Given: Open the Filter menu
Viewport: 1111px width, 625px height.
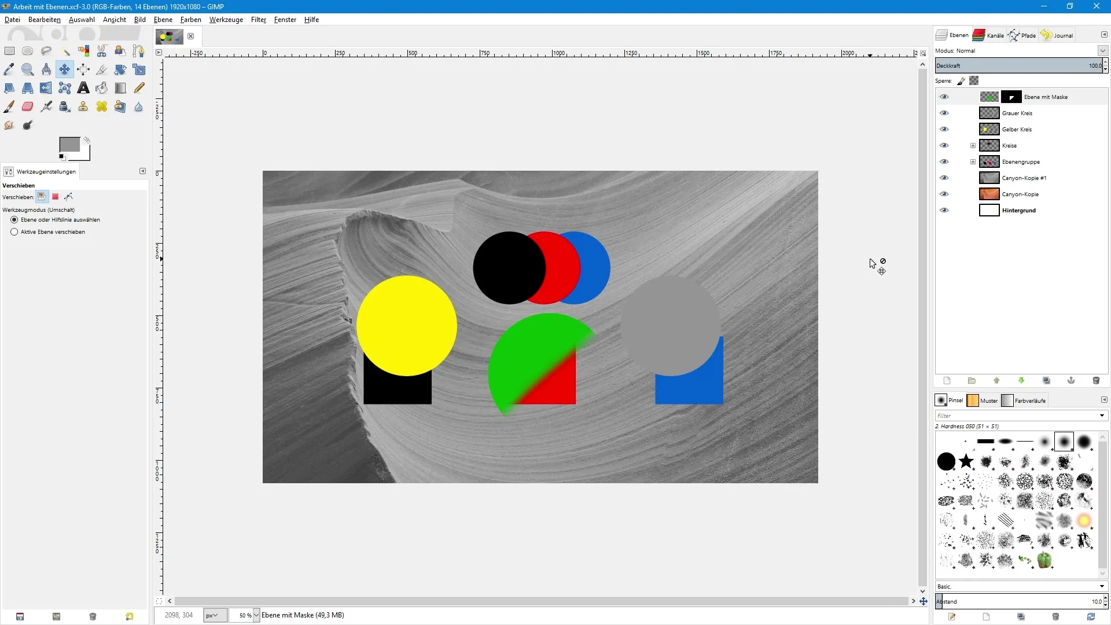Looking at the screenshot, I should point(258,20).
